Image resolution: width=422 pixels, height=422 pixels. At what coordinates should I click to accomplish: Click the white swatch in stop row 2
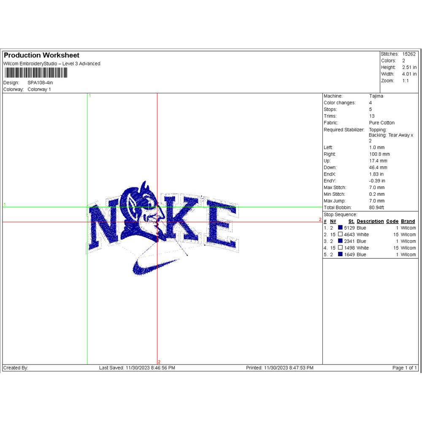[340, 235]
